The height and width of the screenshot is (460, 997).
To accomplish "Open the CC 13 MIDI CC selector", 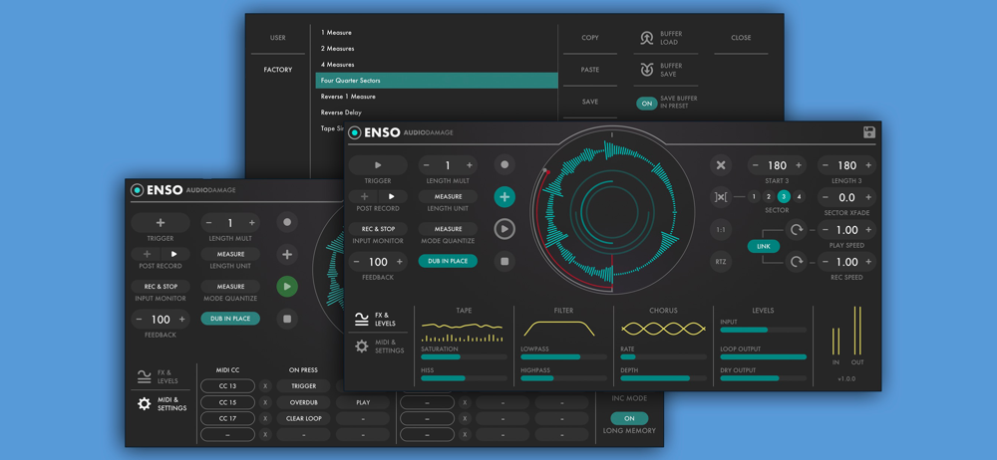I will [227, 386].
